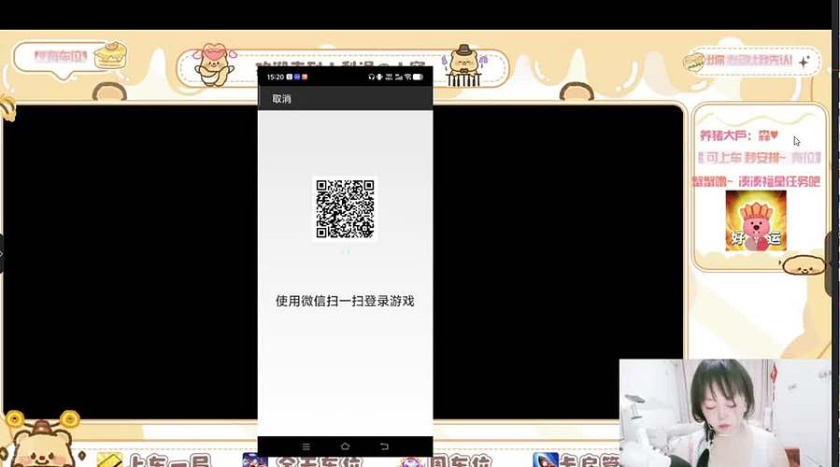Click the blue wizard icon on bottom banner
This screenshot has height=467, width=840.
point(546,460)
